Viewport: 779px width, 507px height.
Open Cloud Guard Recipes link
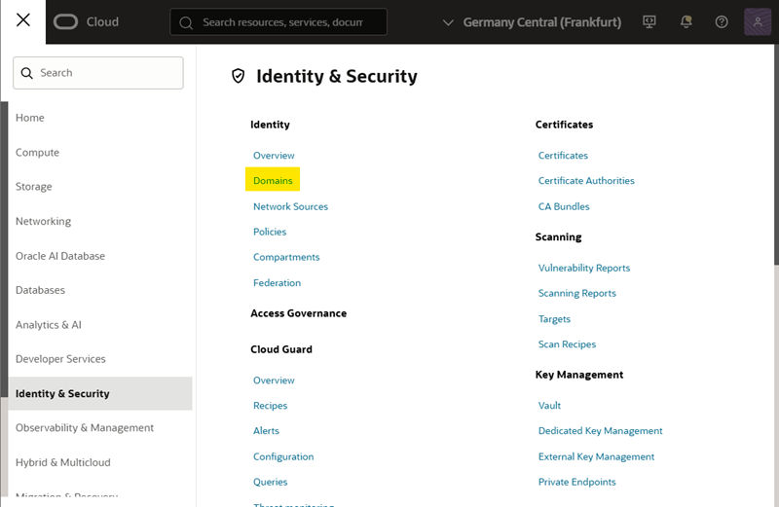pyautogui.click(x=271, y=406)
